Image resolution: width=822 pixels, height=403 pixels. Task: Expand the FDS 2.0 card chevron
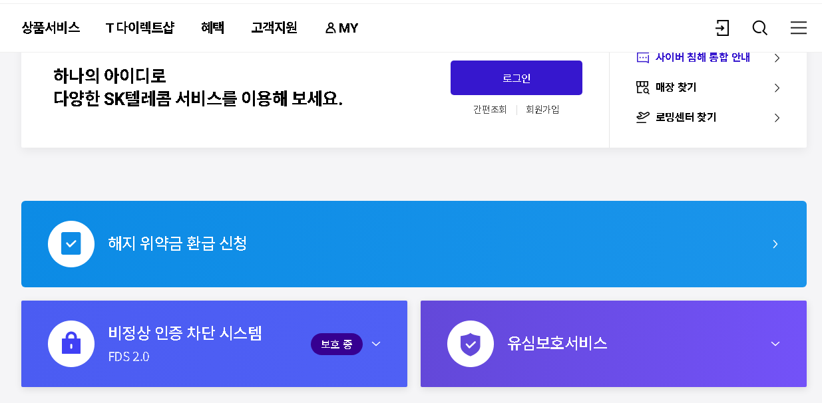click(376, 344)
